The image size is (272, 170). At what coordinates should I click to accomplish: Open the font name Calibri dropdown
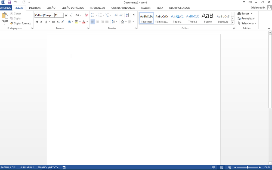(53, 15)
